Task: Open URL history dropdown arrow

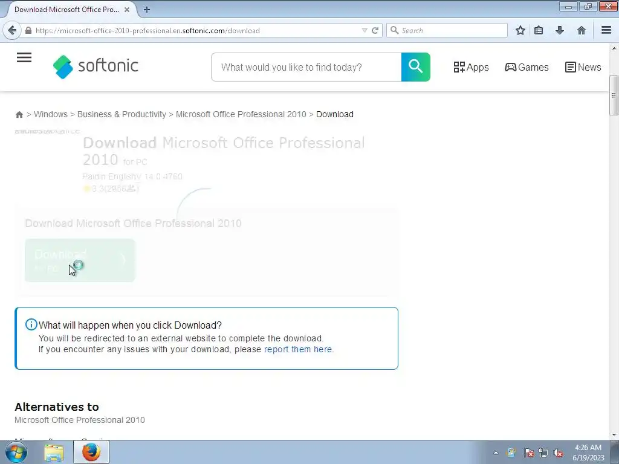Action: pos(364,30)
